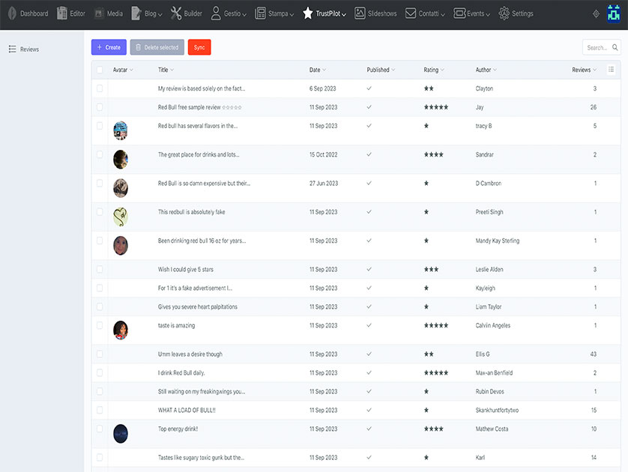Click the trash icon on Delete selected
The image size is (628, 472).
coord(138,47)
